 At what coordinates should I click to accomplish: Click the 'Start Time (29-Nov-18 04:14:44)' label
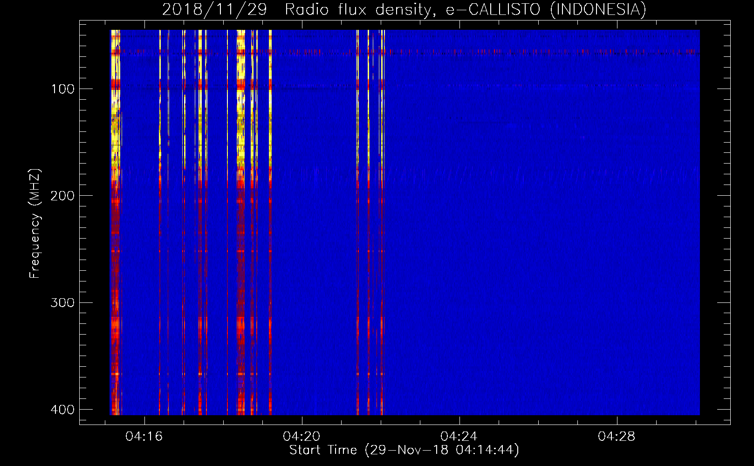tap(404, 450)
